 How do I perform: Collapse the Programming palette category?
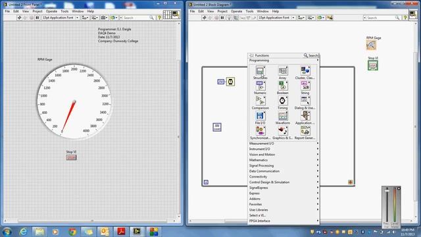point(284,61)
